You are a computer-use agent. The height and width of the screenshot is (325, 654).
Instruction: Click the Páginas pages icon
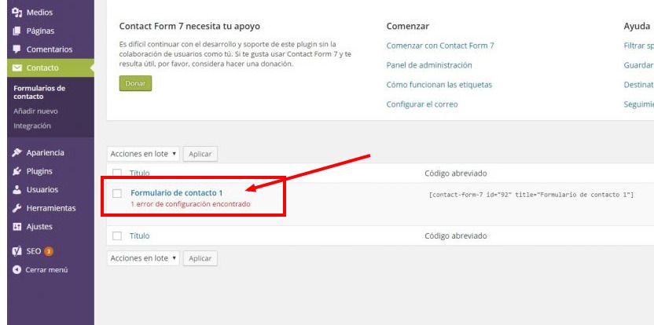tap(17, 31)
